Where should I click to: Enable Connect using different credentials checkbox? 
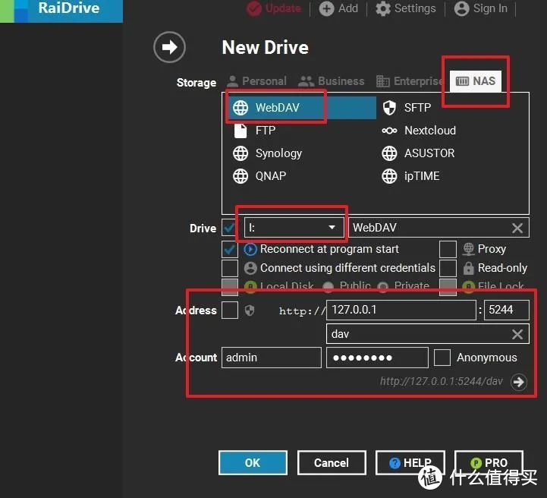tap(230, 269)
